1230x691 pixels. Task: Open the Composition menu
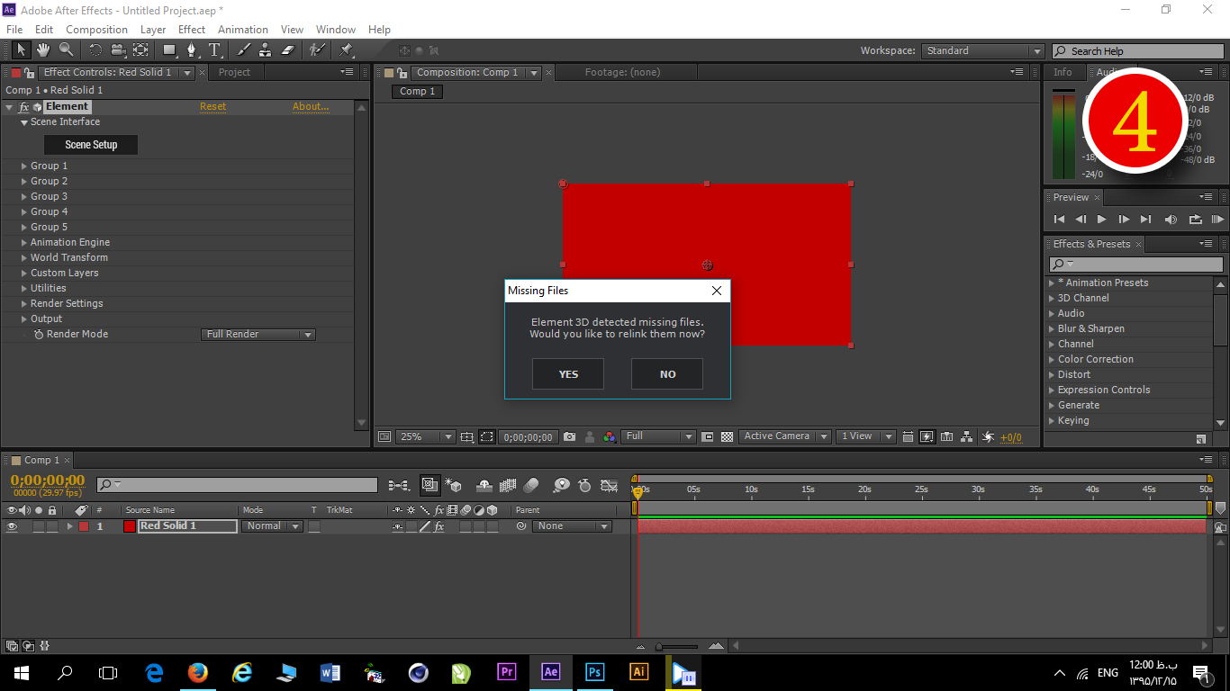click(x=96, y=30)
